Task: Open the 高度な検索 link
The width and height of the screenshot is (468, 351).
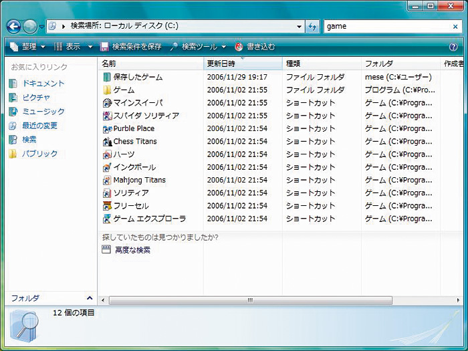Action: (132, 250)
